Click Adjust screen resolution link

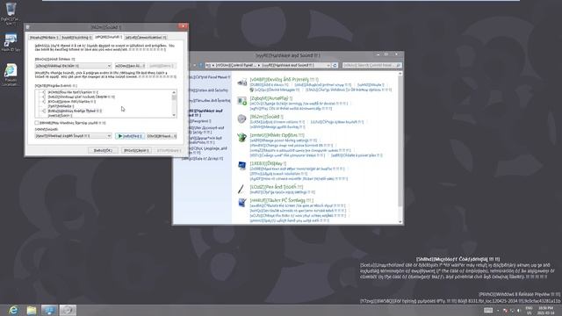pyautogui.click(x=278, y=174)
